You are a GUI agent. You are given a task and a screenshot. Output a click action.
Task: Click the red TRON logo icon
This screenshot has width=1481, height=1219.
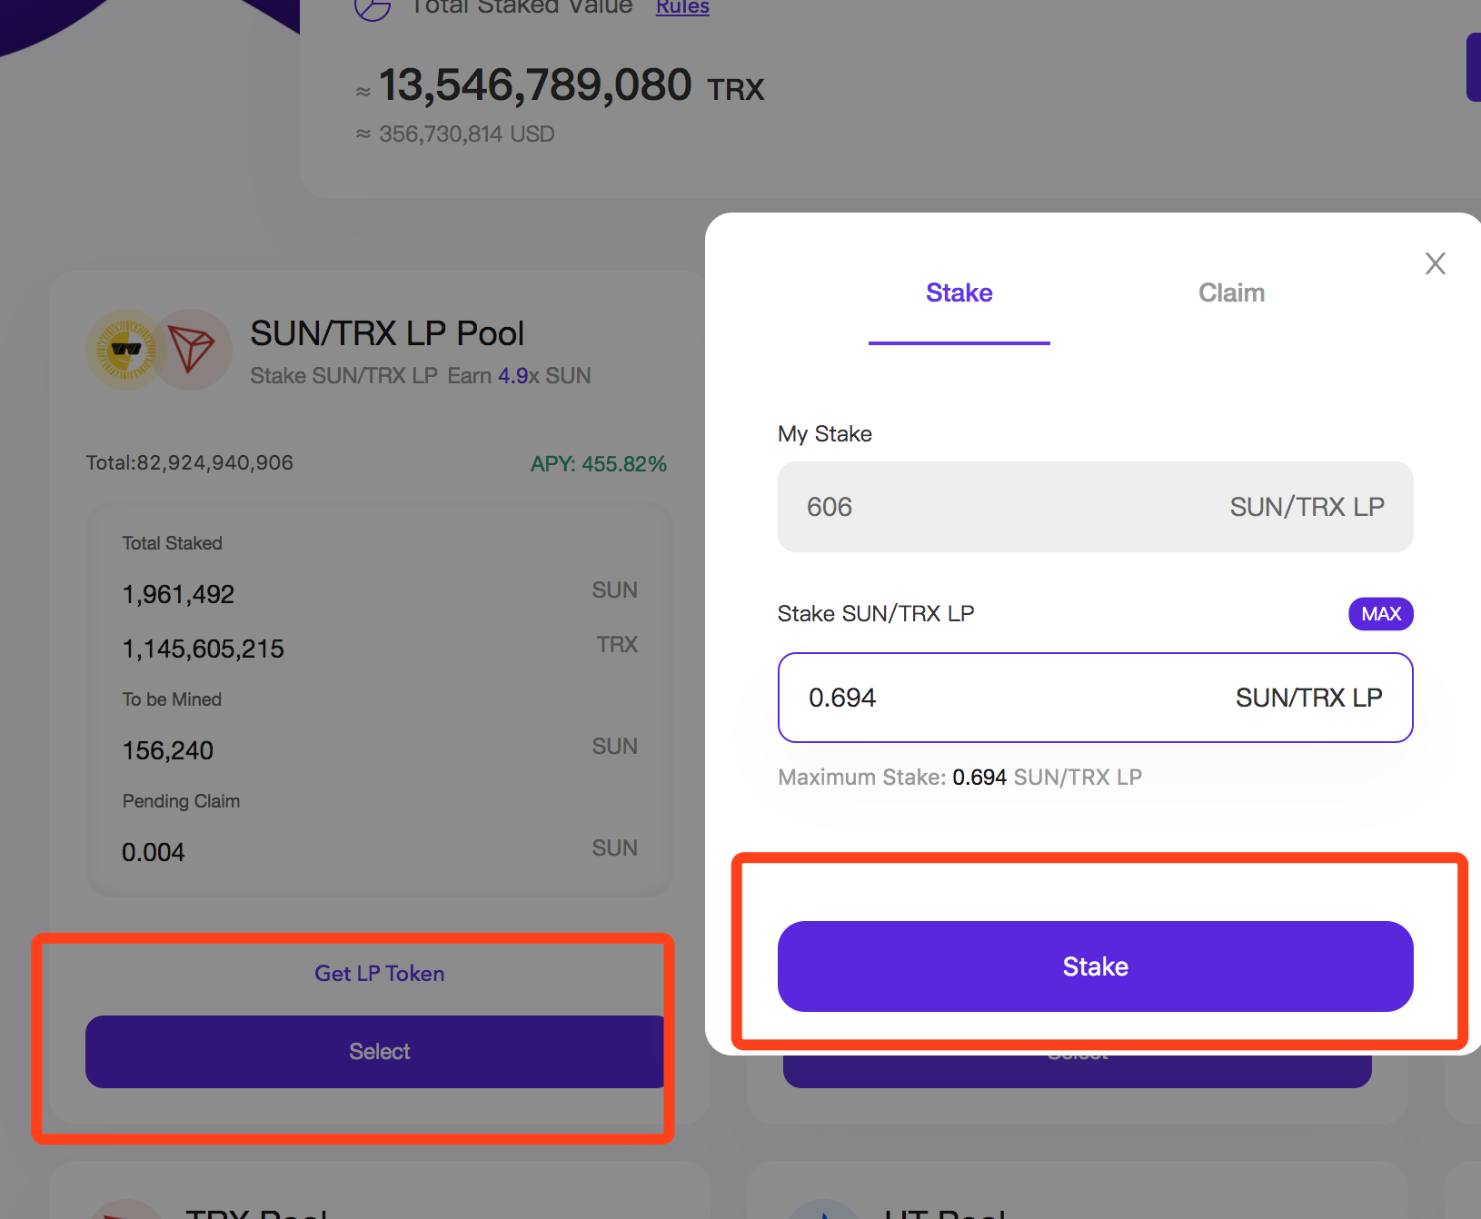coord(192,350)
